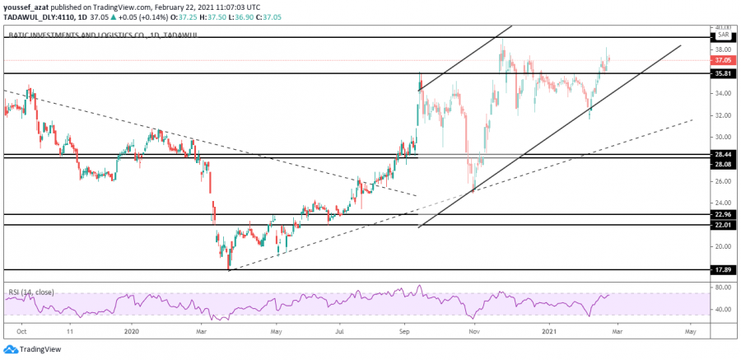
Task: Open the SAR currency selector
Action: click(x=724, y=35)
